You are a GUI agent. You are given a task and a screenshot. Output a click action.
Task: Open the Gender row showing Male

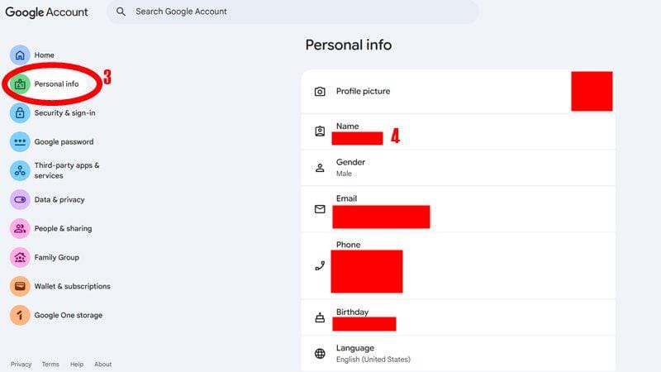(x=459, y=168)
